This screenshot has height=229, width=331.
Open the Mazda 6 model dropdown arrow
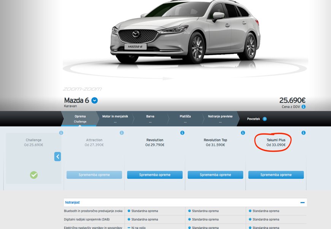[x=95, y=100]
